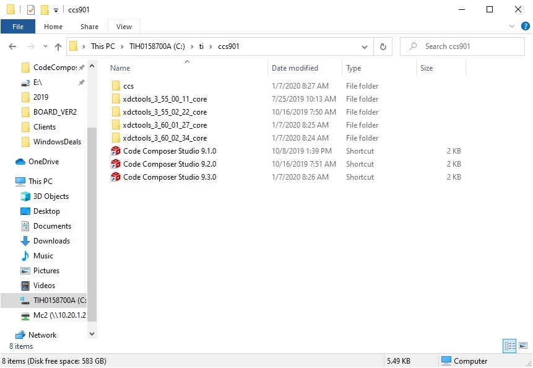Image resolution: width=533 pixels, height=368 pixels.
Task: Select the xdctools_3_55_02_22_core folder icon
Action: 116,112
